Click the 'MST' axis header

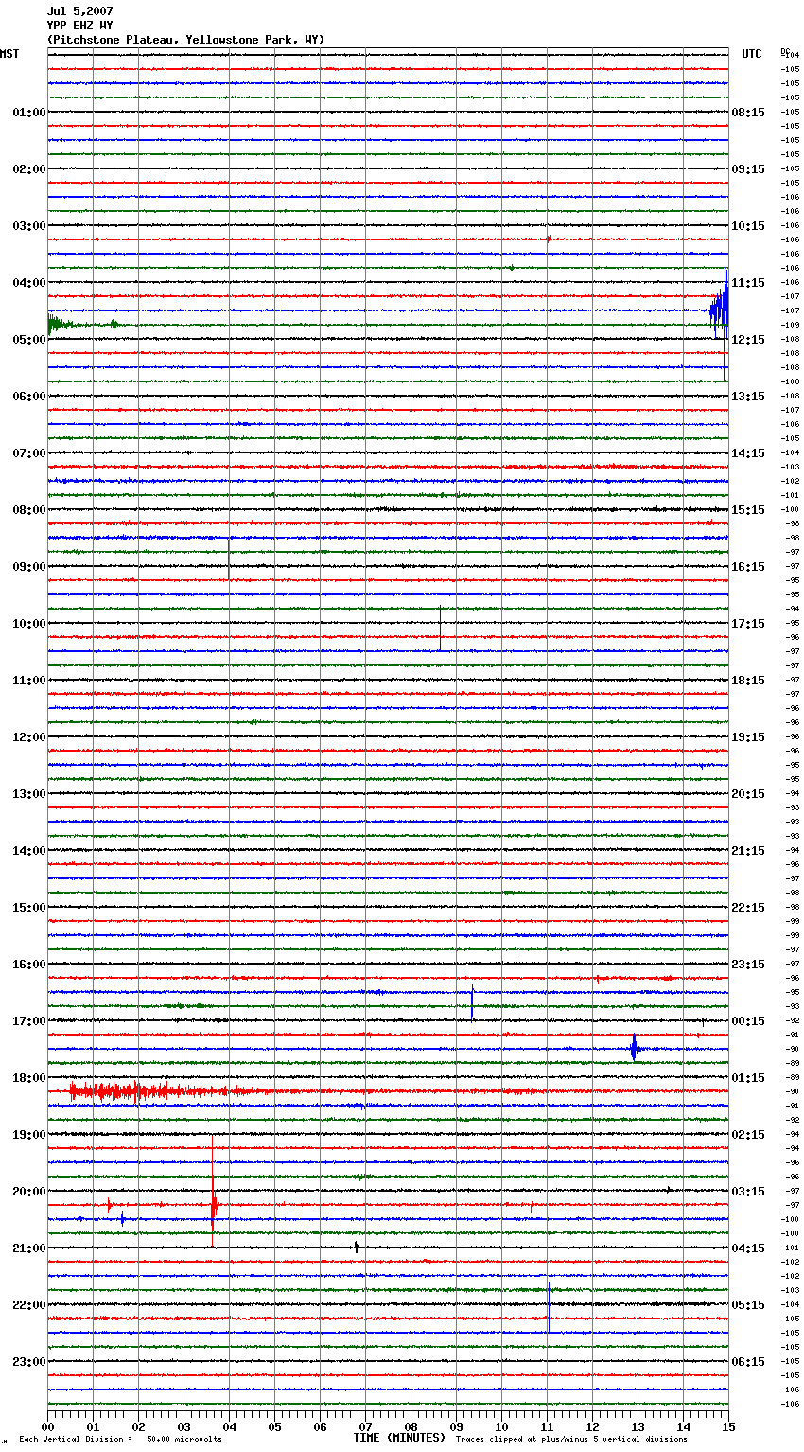click(x=9, y=54)
